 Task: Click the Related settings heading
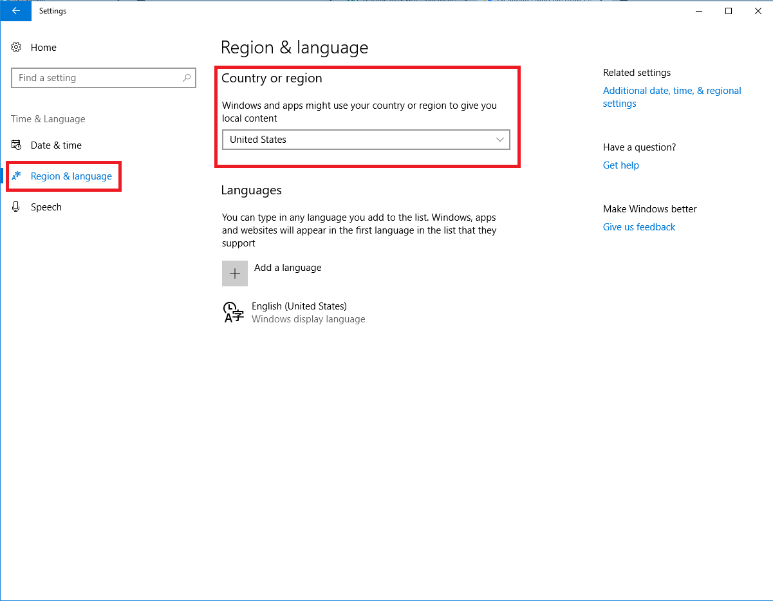[x=637, y=73]
